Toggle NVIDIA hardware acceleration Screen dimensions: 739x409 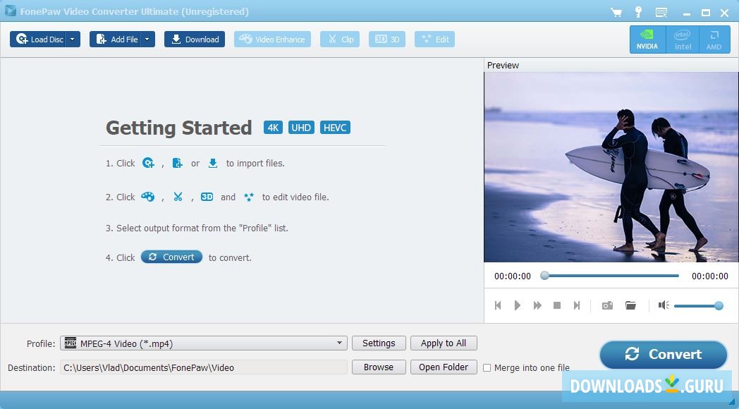tap(647, 39)
